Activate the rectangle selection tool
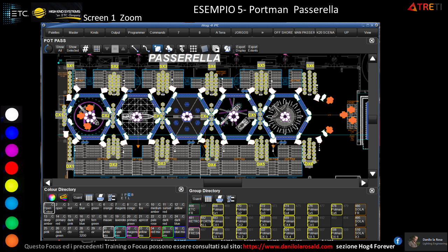The image size is (448, 252). pyautogui.click(x=157, y=49)
